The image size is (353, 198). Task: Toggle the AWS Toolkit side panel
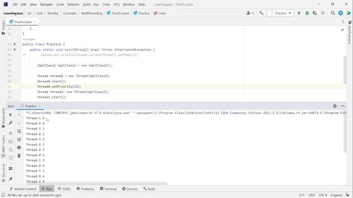pos(3,146)
